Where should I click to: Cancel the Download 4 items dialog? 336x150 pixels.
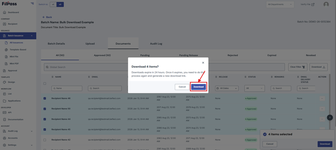pos(182,87)
